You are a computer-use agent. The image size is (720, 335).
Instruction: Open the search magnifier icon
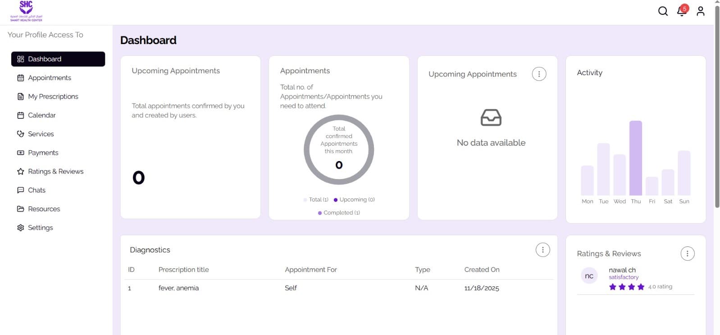coord(663,11)
